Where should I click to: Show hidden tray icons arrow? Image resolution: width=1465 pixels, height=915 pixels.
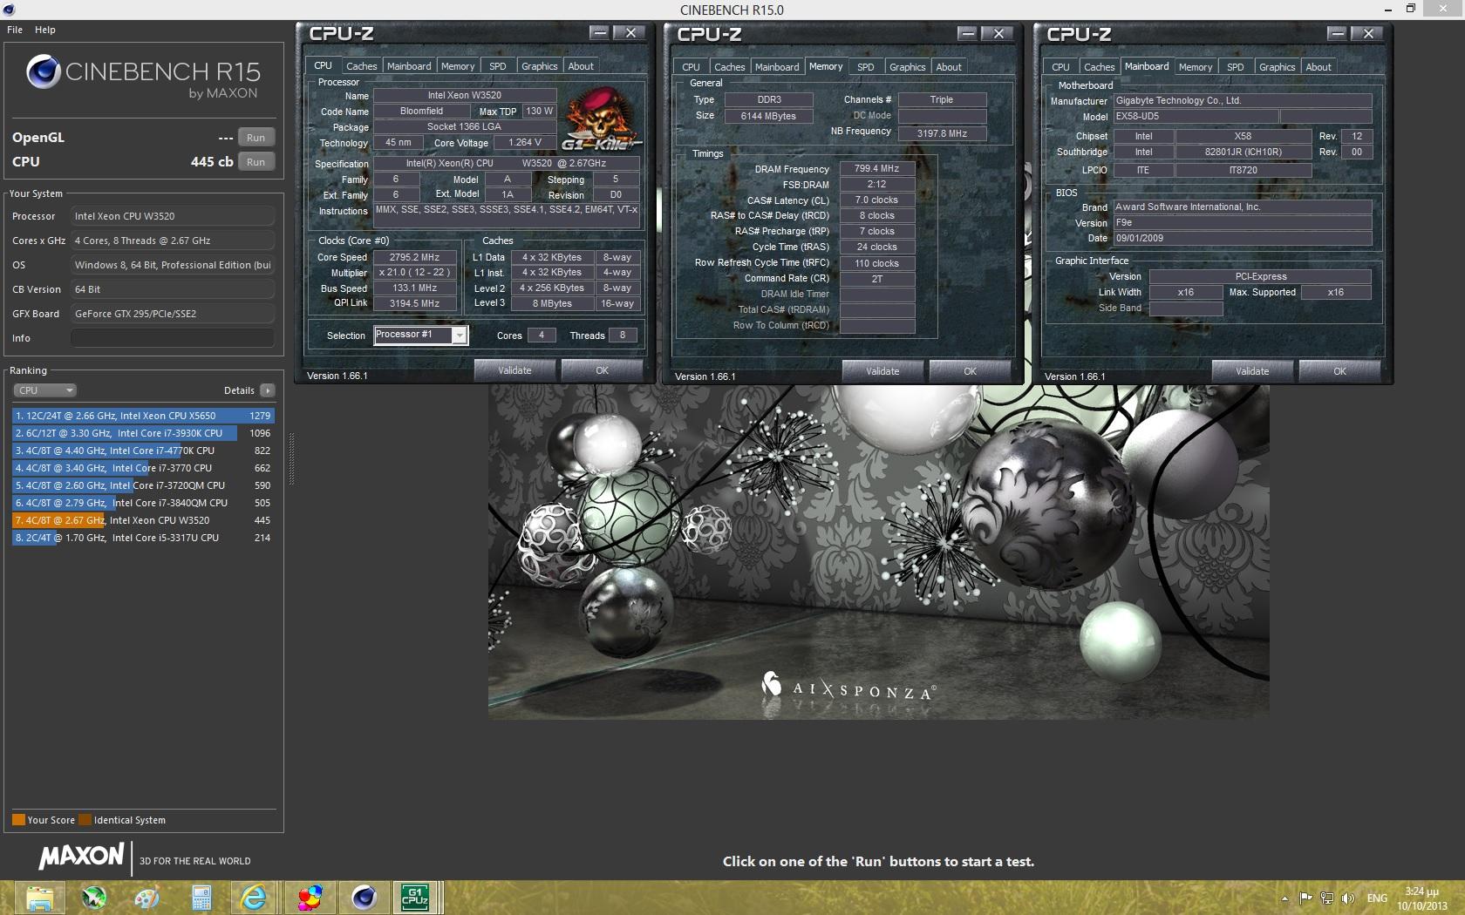[x=1284, y=898]
